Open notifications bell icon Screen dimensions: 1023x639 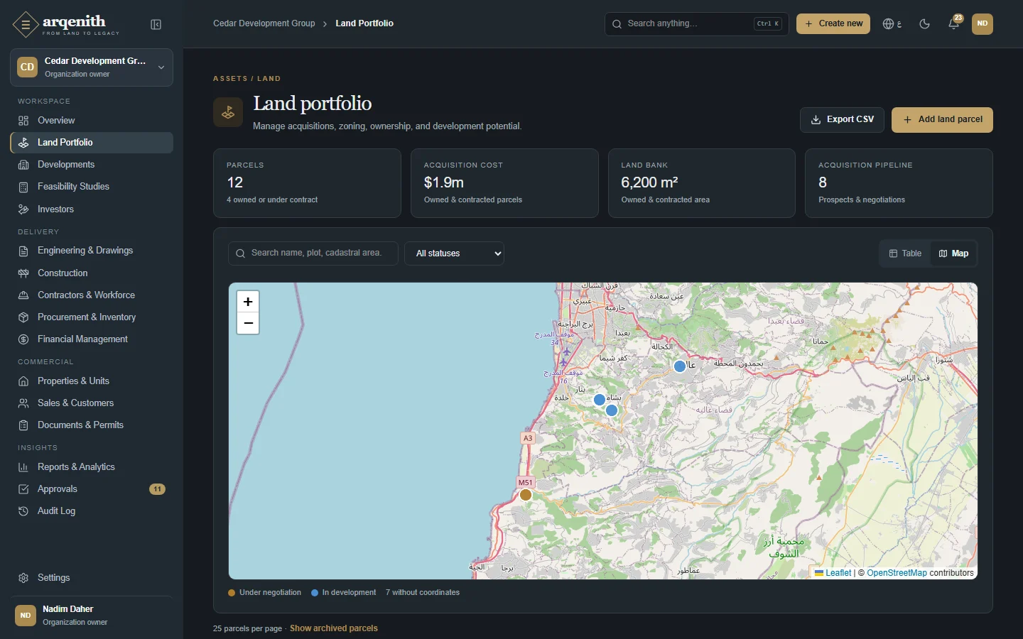click(x=953, y=24)
